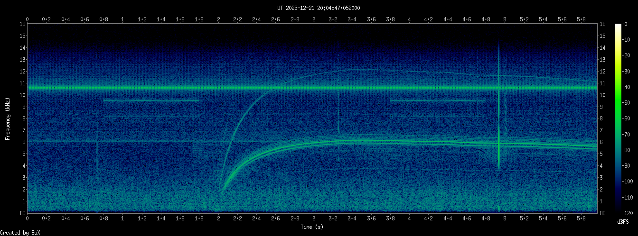
Task: Click the "Created by SoX" text
Action: pyautogui.click(x=20, y=233)
